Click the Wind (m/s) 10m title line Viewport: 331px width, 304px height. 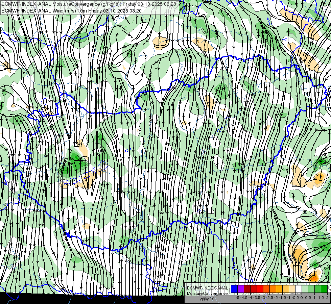[x=71, y=11]
